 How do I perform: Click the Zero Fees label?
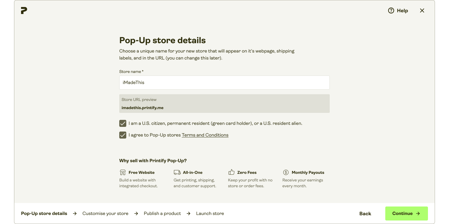tap(247, 172)
